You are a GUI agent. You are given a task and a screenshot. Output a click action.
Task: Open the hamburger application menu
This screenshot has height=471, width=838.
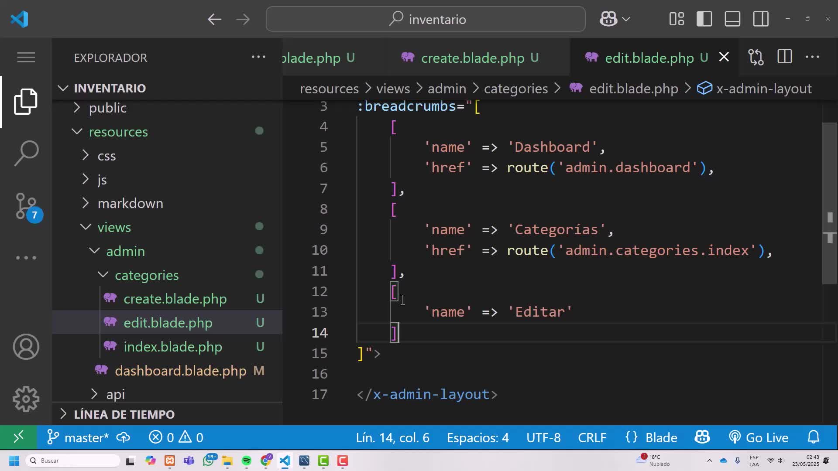tap(26, 57)
